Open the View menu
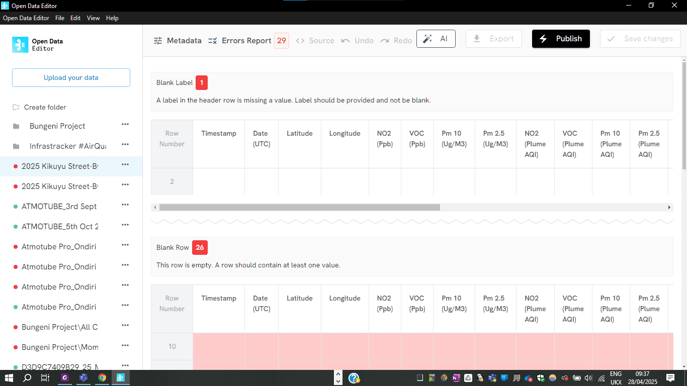 tap(93, 18)
